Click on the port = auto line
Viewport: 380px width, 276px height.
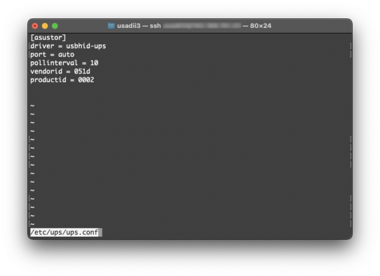pos(52,54)
